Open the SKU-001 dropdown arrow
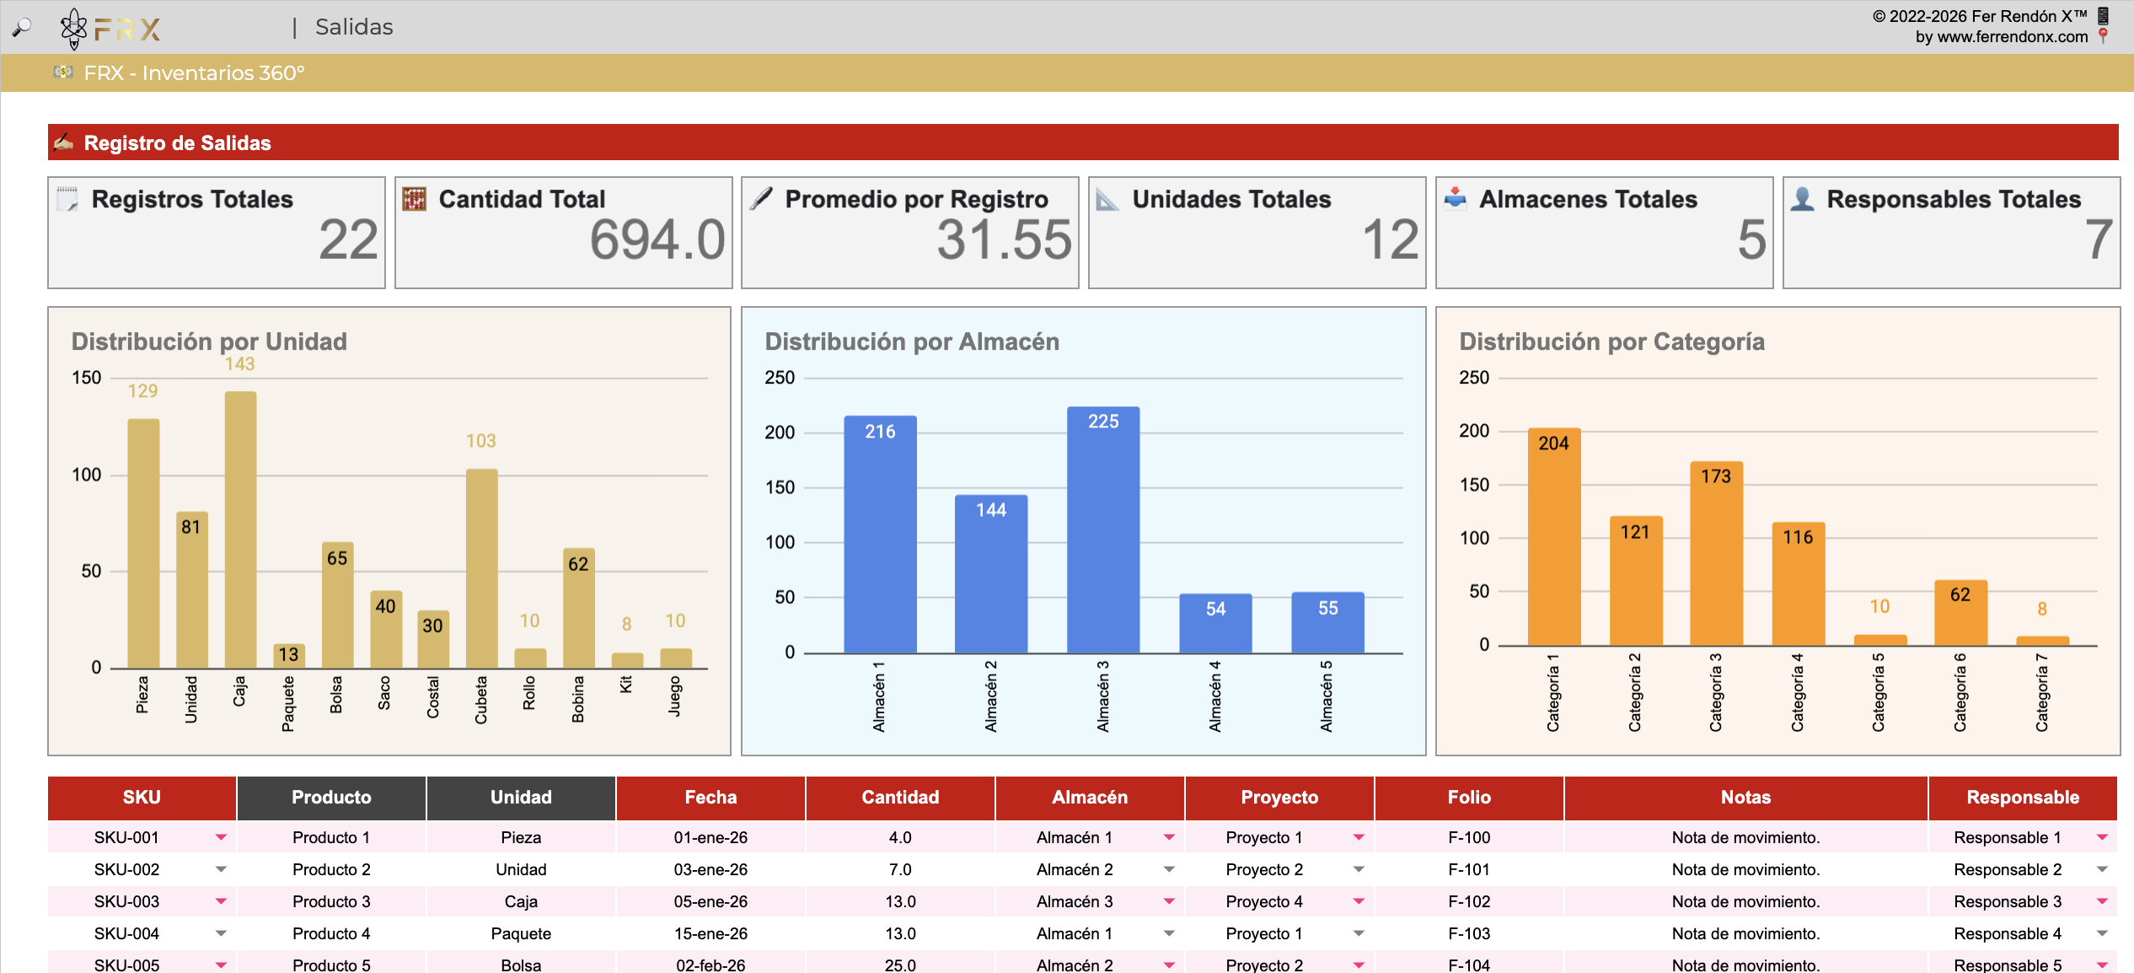Viewport: 2134px width, 973px height. [221, 837]
